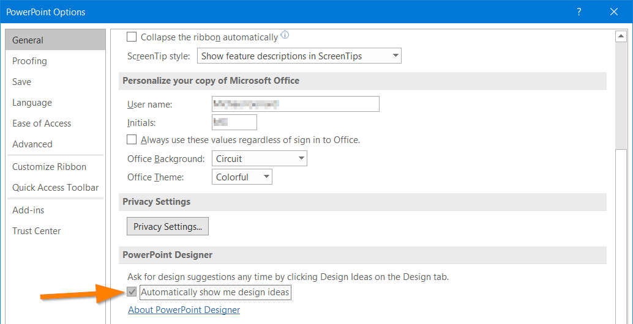Open the About PowerPoint Designer link
This screenshot has width=633, height=324.
[x=184, y=310]
